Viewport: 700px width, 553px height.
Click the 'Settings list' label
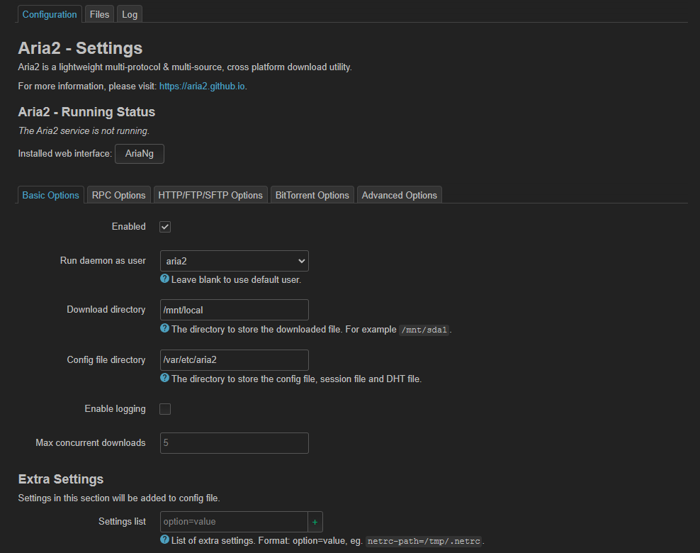click(123, 521)
